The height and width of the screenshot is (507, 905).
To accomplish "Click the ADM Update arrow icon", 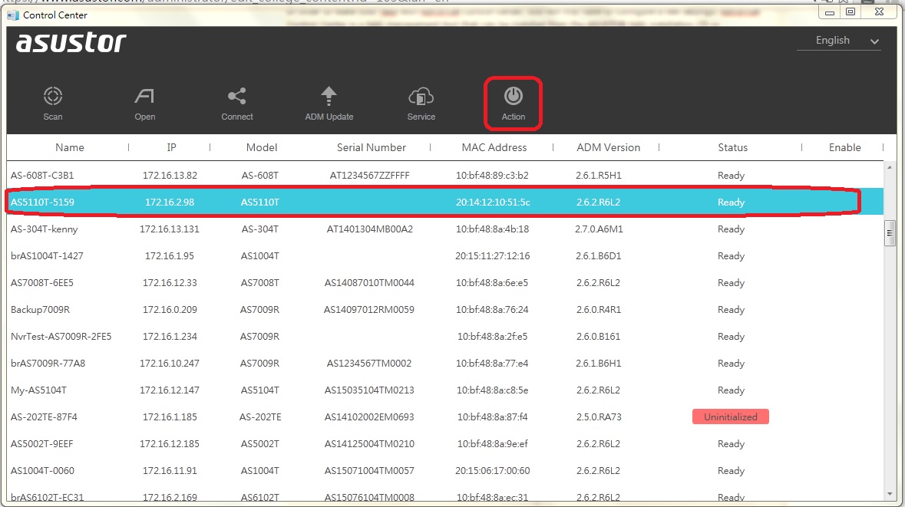I will pos(329,96).
